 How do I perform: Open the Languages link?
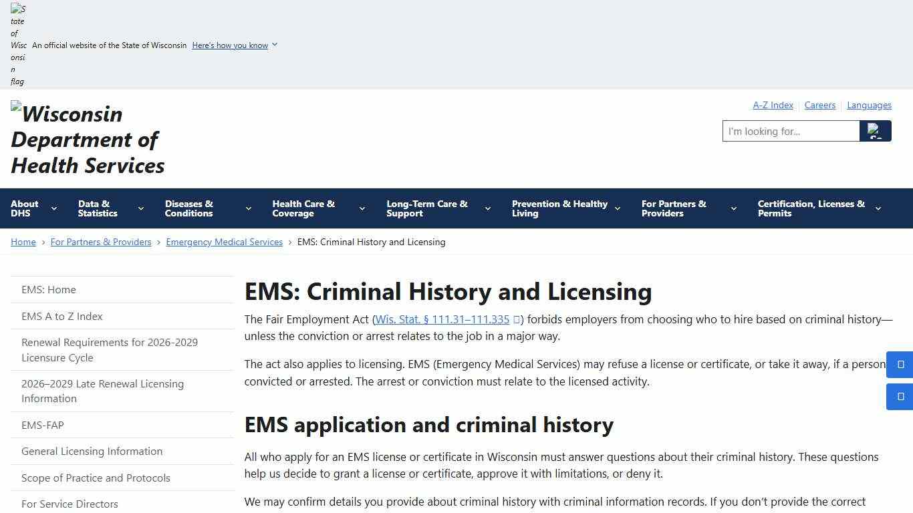click(x=869, y=105)
